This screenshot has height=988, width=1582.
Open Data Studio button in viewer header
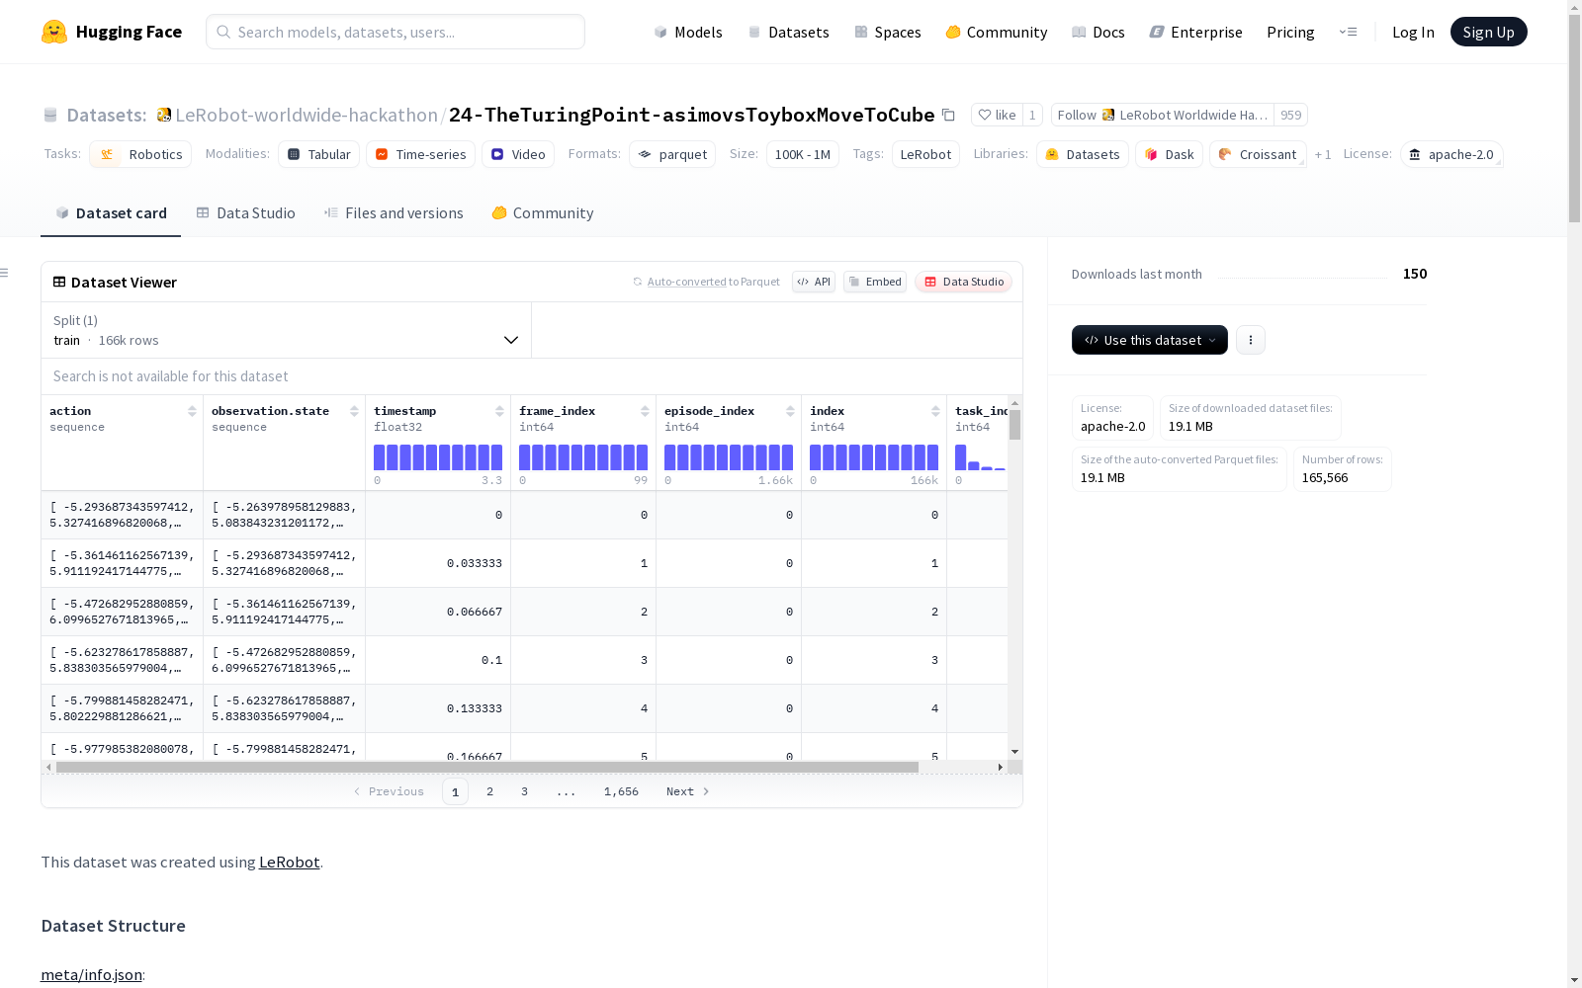point(964,282)
